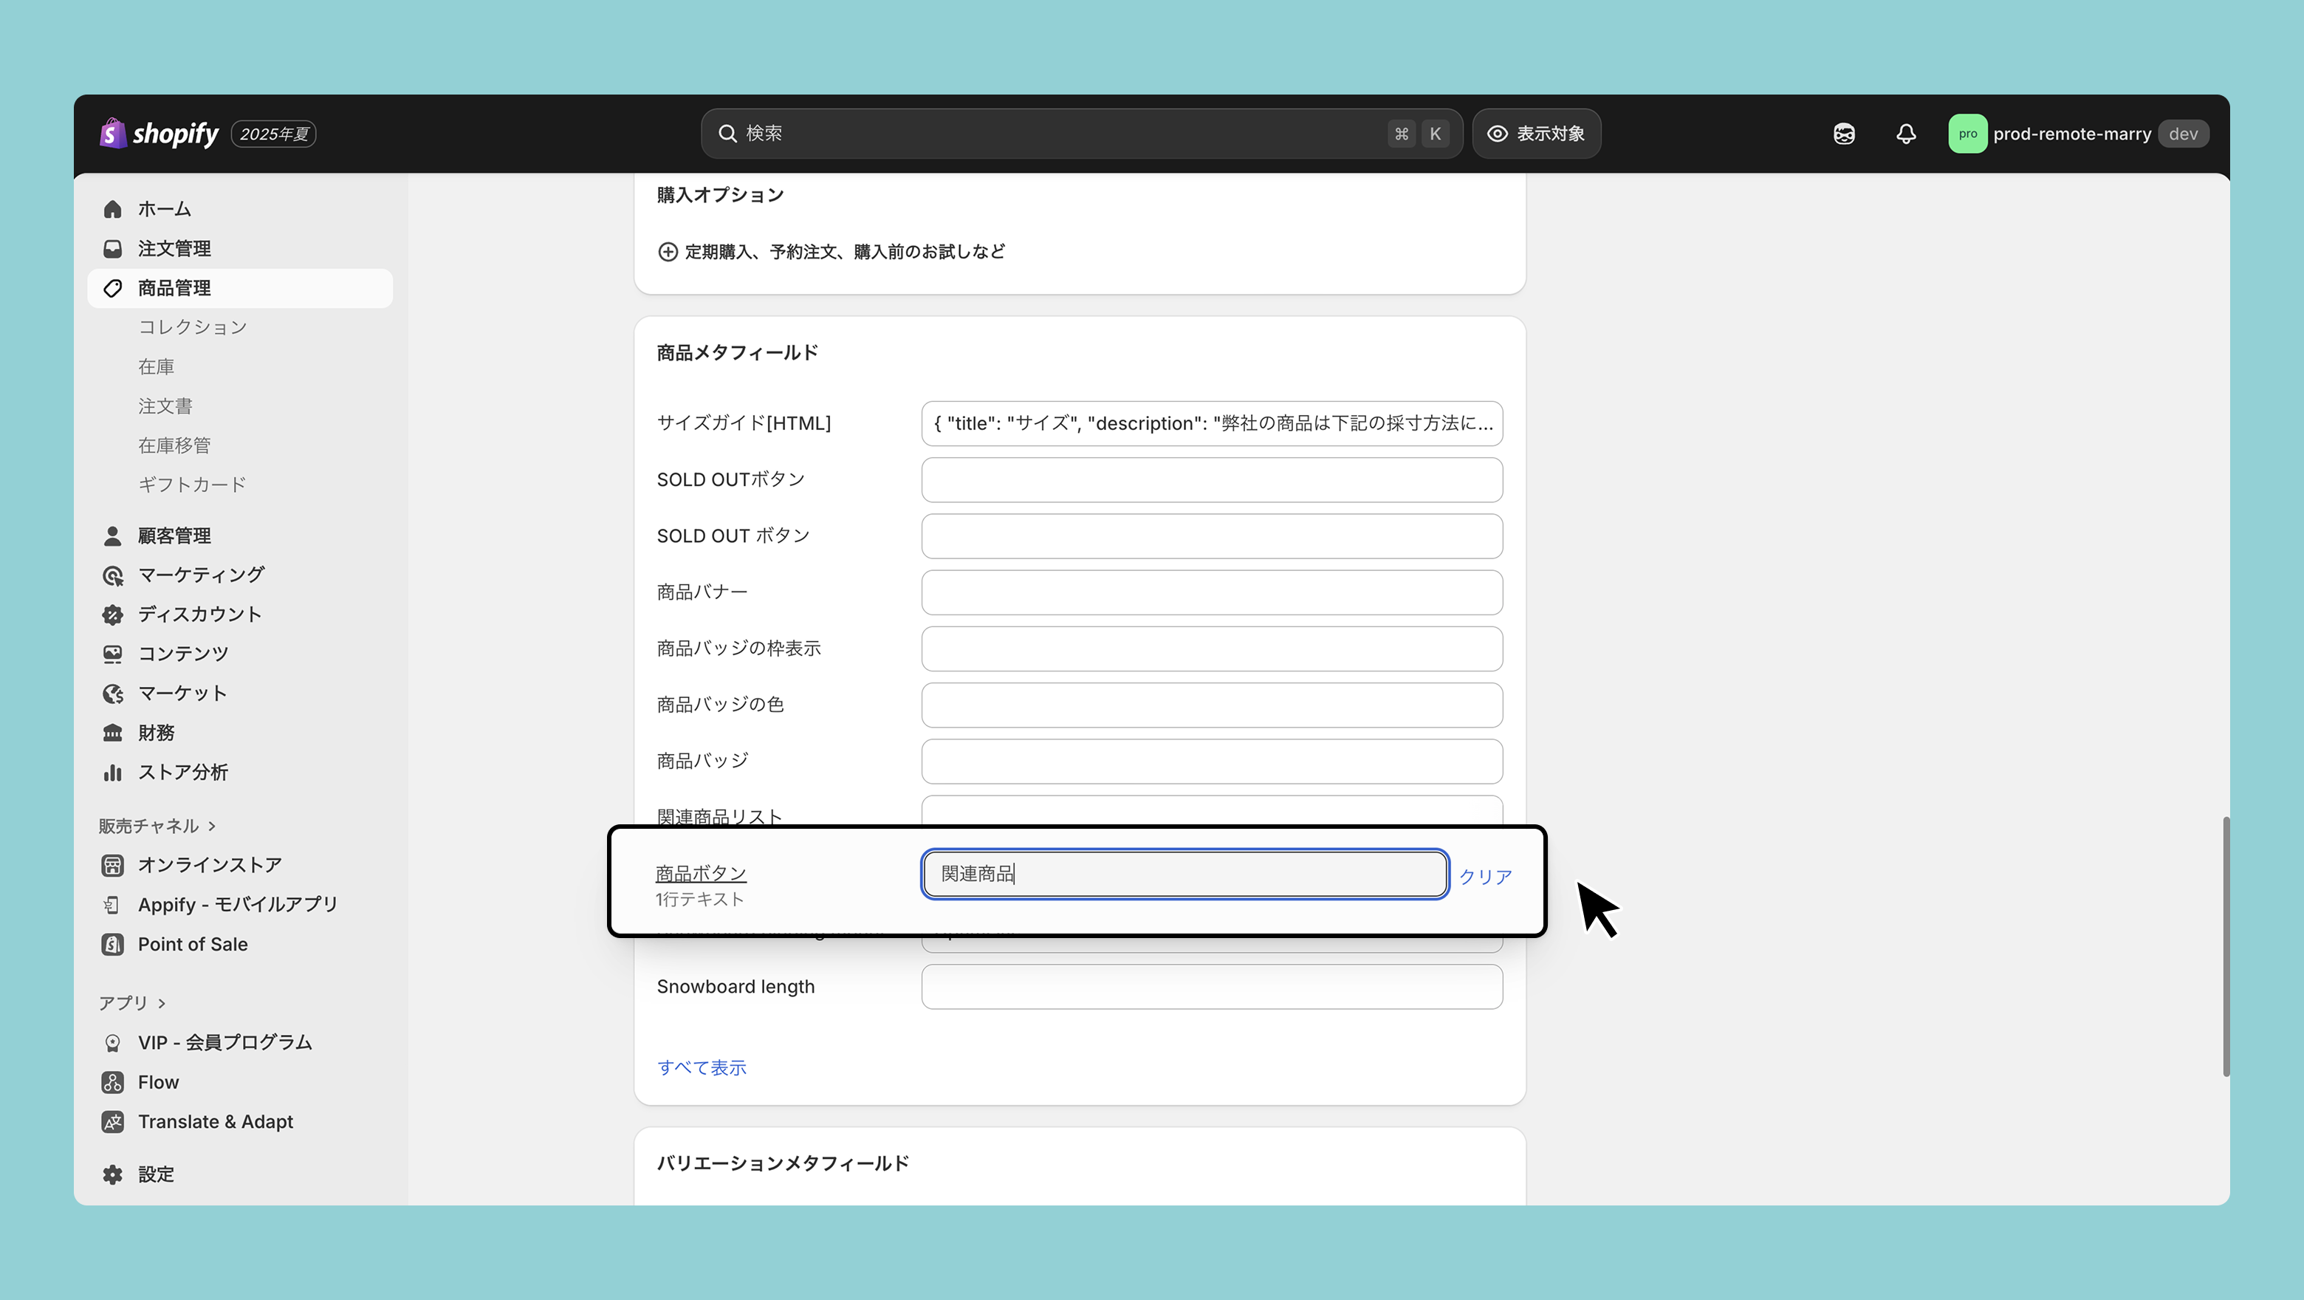This screenshot has height=1300, width=2304.
Task: Open マーケティング marketing icon
Action: (113, 575)
